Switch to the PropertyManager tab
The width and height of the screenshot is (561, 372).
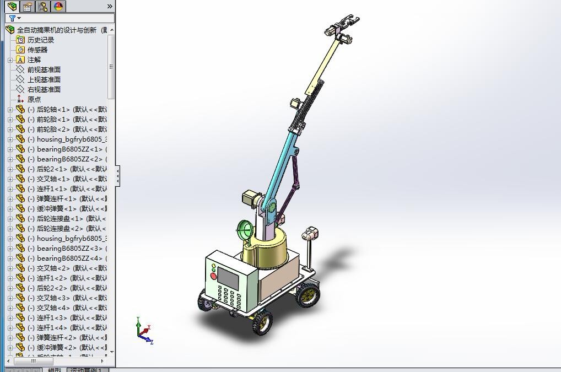pos(28,7)
